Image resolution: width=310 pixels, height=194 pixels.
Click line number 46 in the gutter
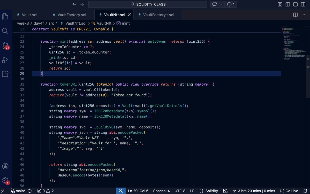(x=22, y=165)
